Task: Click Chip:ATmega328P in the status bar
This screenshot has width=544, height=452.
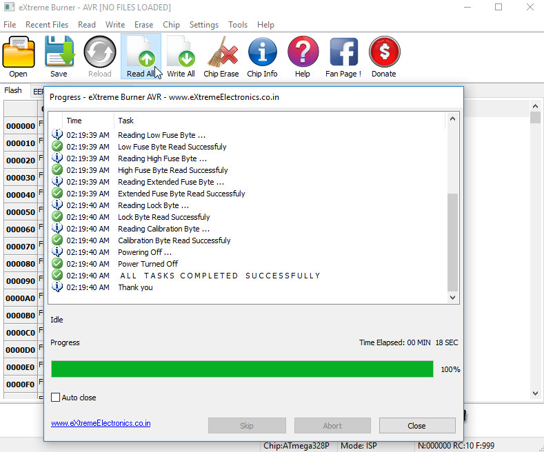Action: point(296,445)
